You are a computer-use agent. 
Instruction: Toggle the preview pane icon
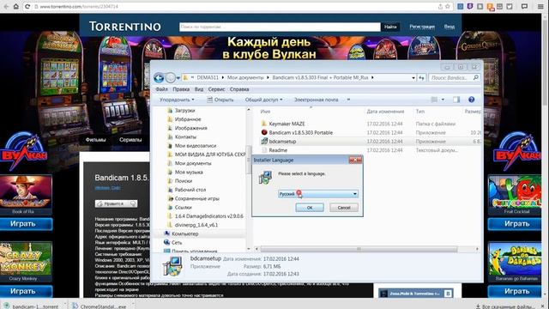pyautogui.click(x=456, y=100)
